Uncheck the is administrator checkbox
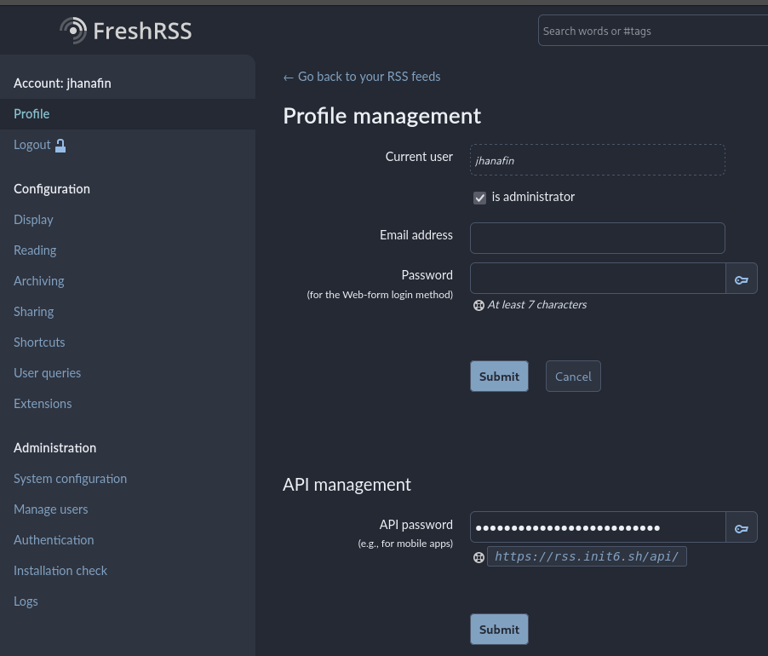This screenshot has width=768, height=656. click(x=479, y=197)
